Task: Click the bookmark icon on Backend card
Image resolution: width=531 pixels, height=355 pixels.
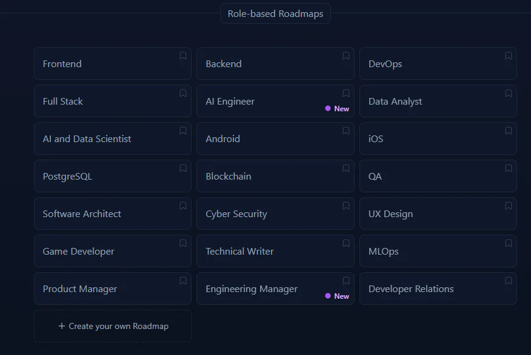Action: pos(346,56)
